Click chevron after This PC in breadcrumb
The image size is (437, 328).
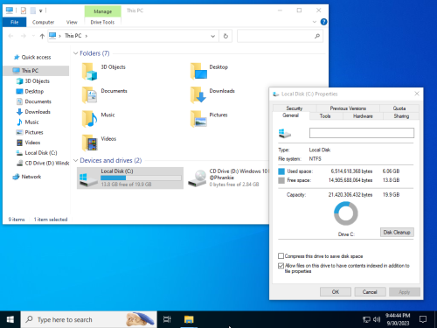(x=87, y=36)
